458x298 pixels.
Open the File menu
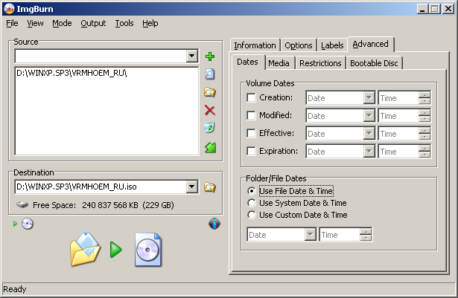(12, 23)
